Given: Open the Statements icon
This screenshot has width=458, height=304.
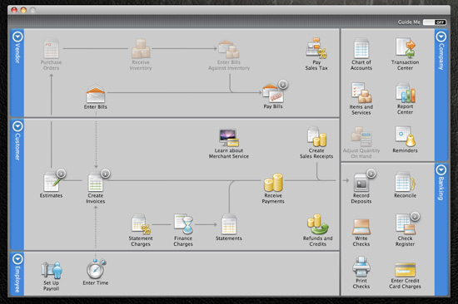Looking at the screenshot, I should (x=229, y=224).
